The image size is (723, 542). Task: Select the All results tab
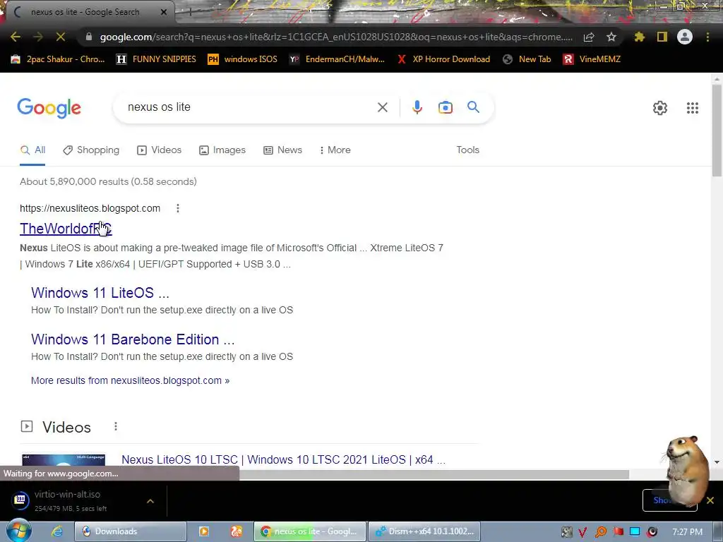(x=32, y=150)
